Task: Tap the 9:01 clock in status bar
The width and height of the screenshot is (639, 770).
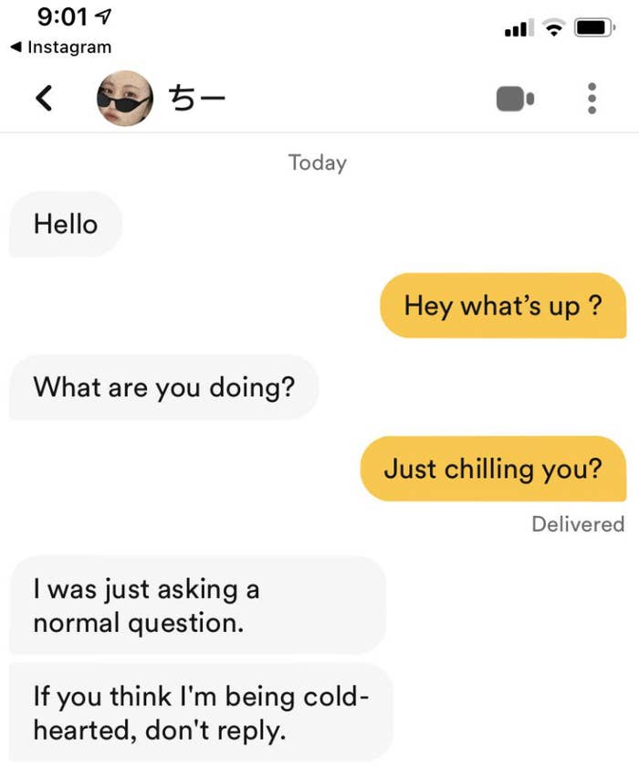Action: click(62, 17)
